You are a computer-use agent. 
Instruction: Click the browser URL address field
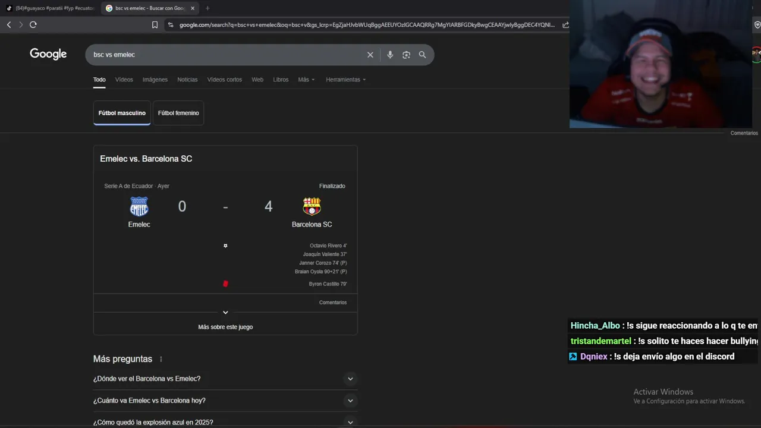tap(367, 25)
